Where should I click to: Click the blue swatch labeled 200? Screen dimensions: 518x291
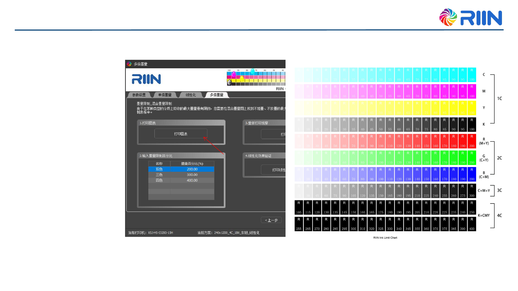(x=472, y=174)
